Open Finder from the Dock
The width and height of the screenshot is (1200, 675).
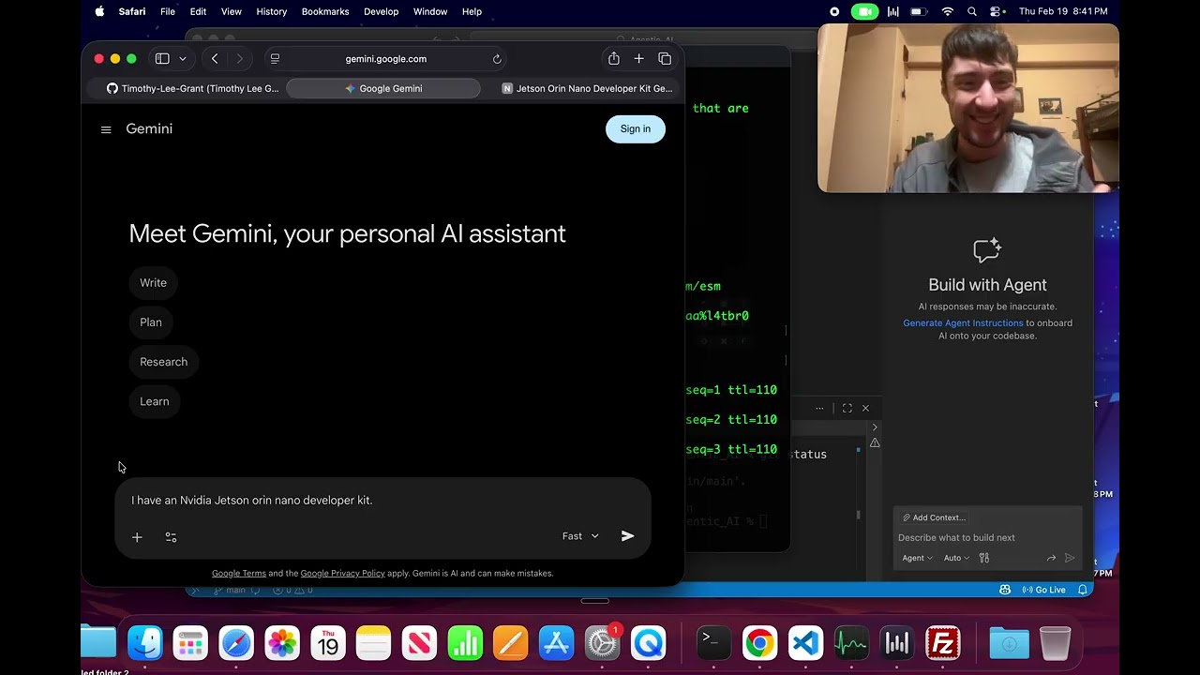(x=145, y=643)
